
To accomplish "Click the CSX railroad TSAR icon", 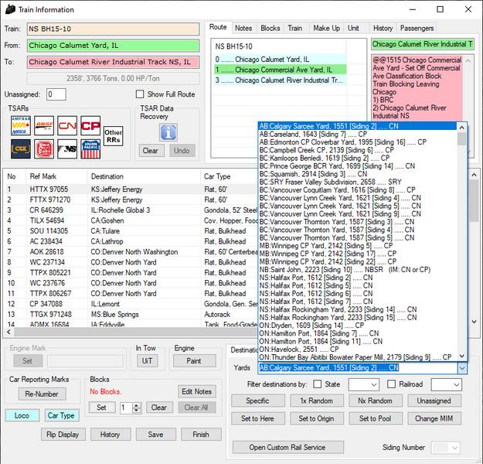I will point(21,149).
